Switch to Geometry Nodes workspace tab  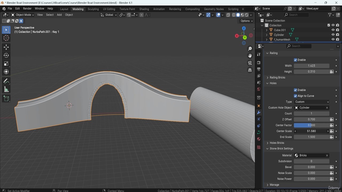214,9
